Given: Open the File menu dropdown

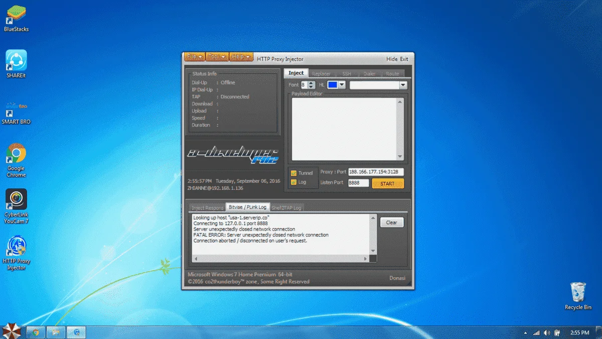Looking at the screenshot, I should point(194,57).
